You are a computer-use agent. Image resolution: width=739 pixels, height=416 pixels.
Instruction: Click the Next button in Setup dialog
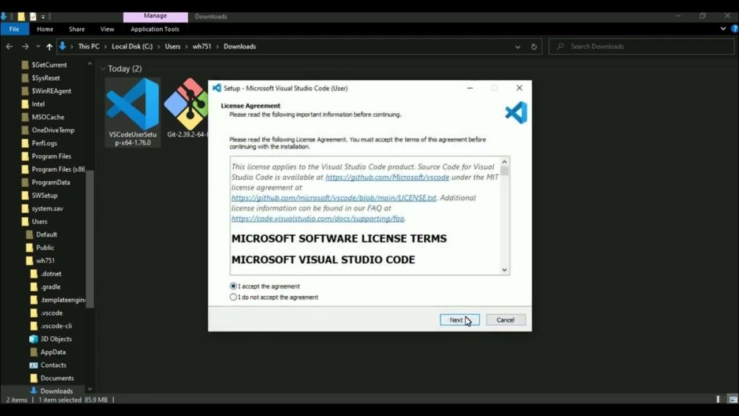point(460,320)
